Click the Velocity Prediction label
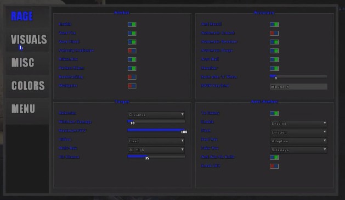This screenshot has height=200, width=345. pyautogui.click(x=76, y=51)
